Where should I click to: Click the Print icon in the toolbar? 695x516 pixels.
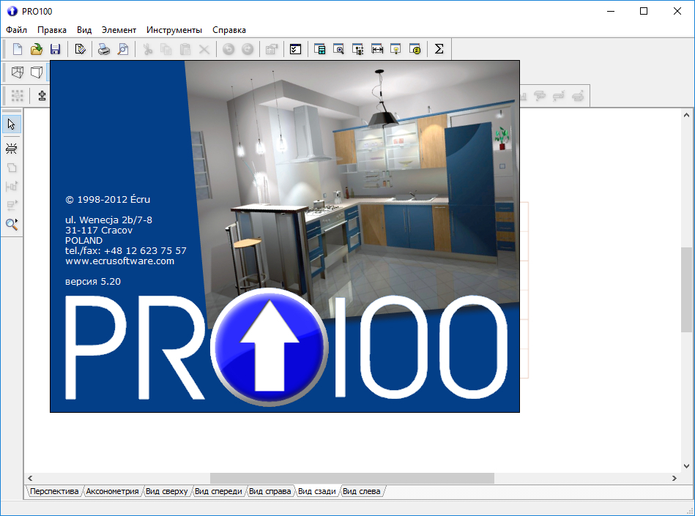pyautogui.click(x=104, y=49)
